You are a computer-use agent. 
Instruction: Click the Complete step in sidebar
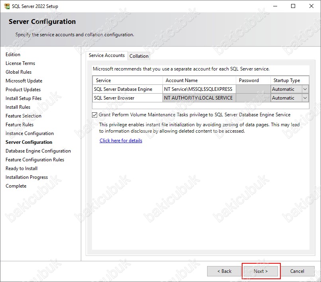click(x=16, y=186)
